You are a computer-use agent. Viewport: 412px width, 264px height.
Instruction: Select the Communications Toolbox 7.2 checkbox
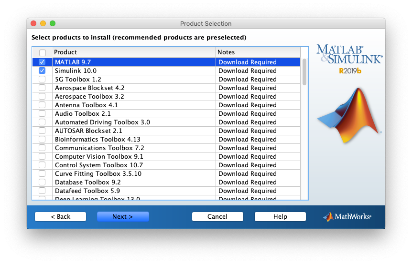42,148
